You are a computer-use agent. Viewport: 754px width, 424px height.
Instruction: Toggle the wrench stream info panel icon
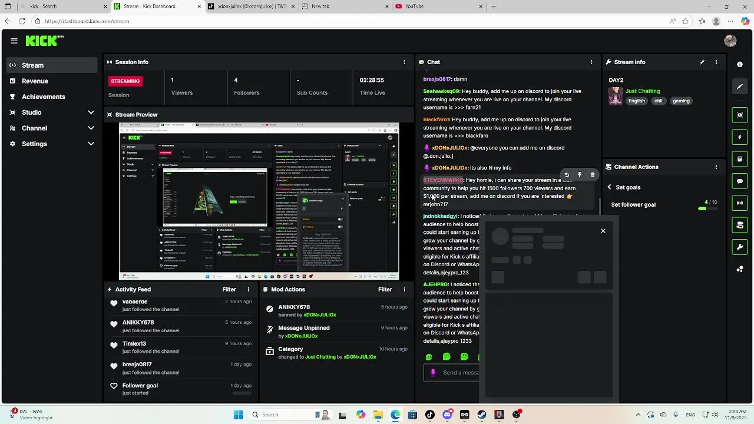[x=740, y=247]
